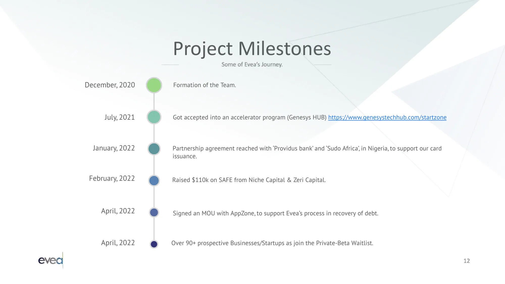505x284 pixels.
Task: Click the "July, 2021" date label
Action: pyautogui.click(x=120, y=117)
